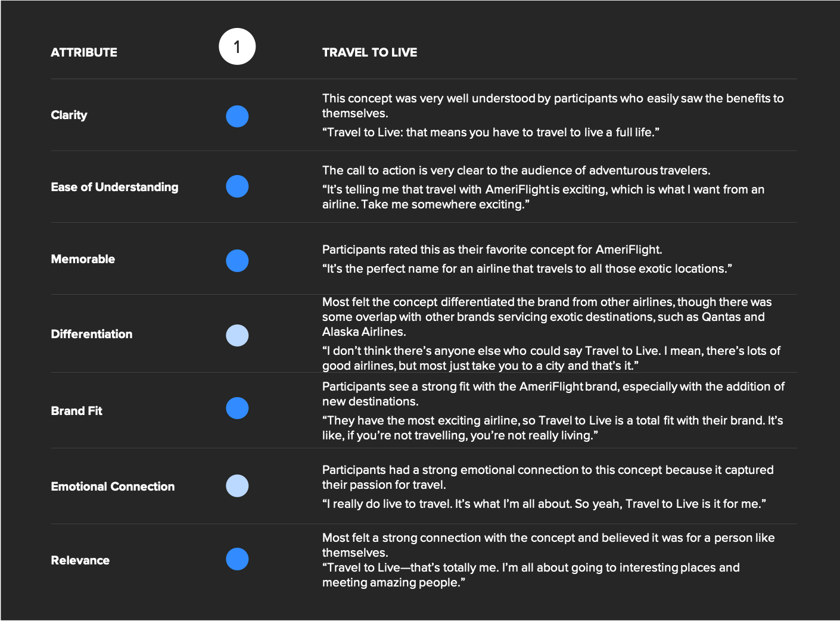
Task: Click the 'Participants rated this as their favorite' text
Action: point(492,249)
